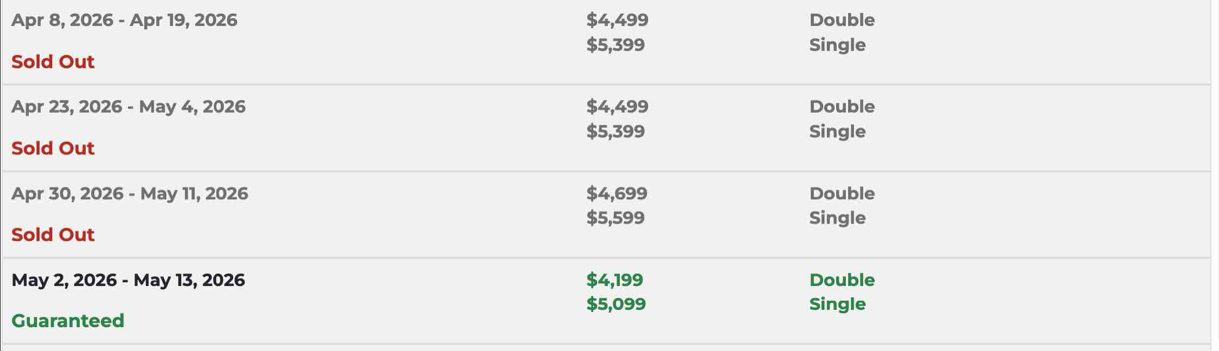Click $4,499 price for Apr 8 departure
1219x351 pixels.
click(x=617, y=21)
